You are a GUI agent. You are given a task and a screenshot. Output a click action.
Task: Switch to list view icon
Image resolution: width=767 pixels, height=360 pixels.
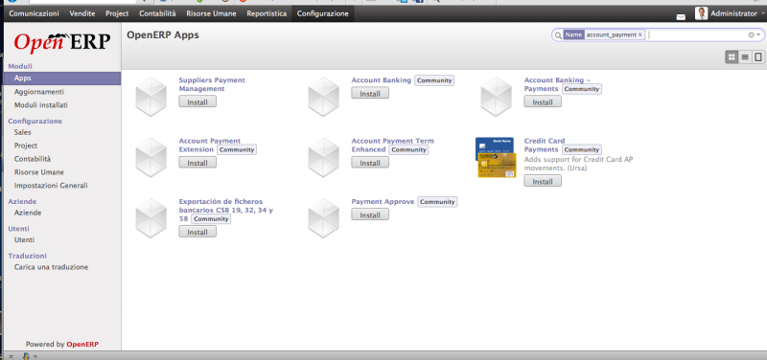tap(745, 57)
